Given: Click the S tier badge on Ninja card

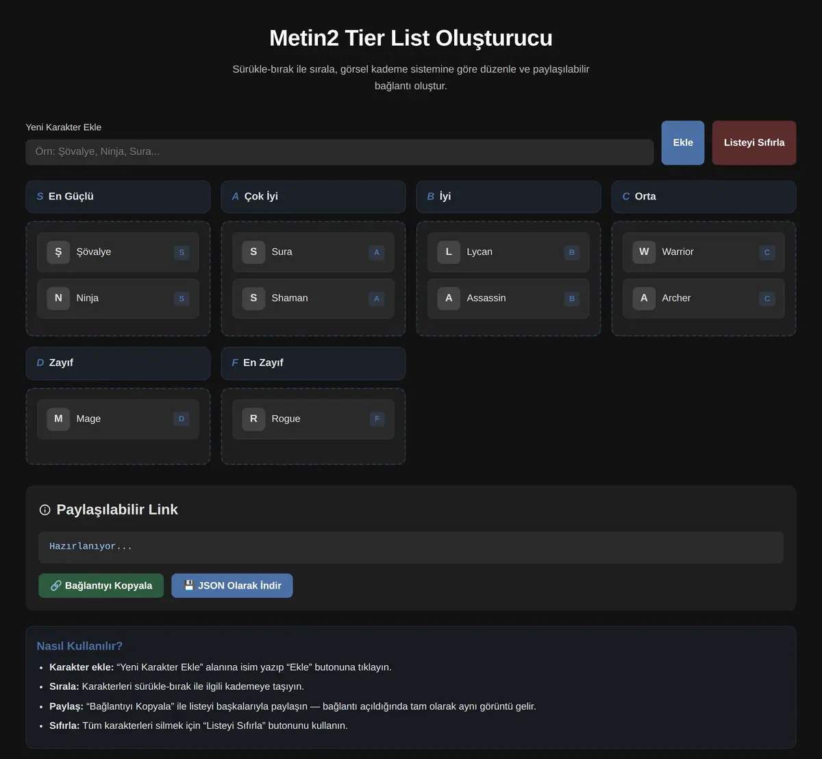Looking at the screenshot, I should [182, 298].
